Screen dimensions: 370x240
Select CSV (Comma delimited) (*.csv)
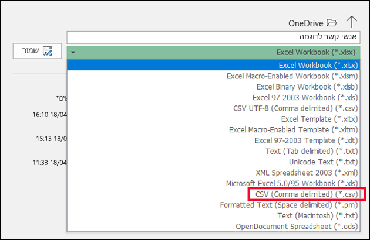coord(213,194)
